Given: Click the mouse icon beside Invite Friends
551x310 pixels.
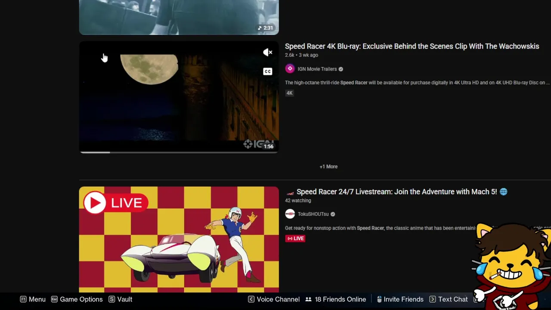Looking at the screenshot, I should click(x=379, y=299).
